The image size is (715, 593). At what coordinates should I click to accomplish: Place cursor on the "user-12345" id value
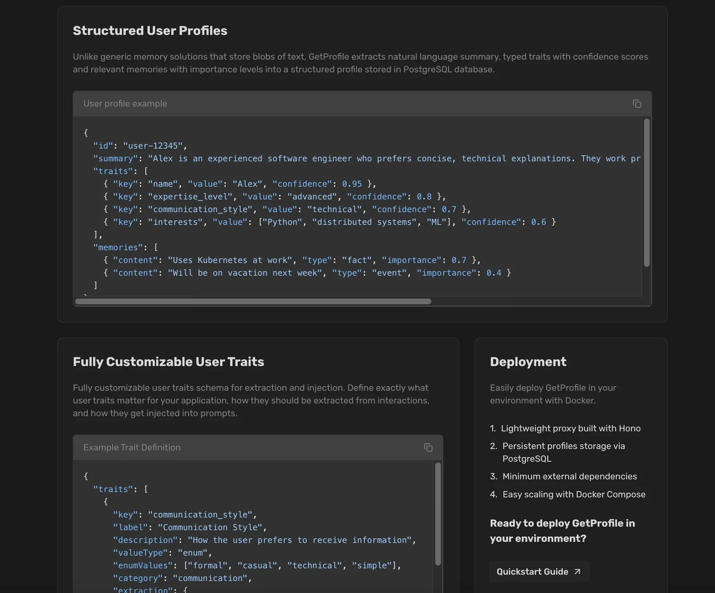tap(153, 146)
